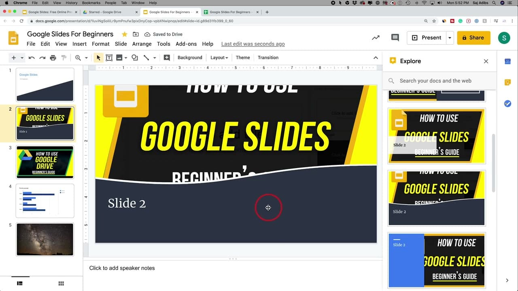Click the Zoom magnifier icon
The width and height of the screenshot is (518, 291).
(78, 58)
